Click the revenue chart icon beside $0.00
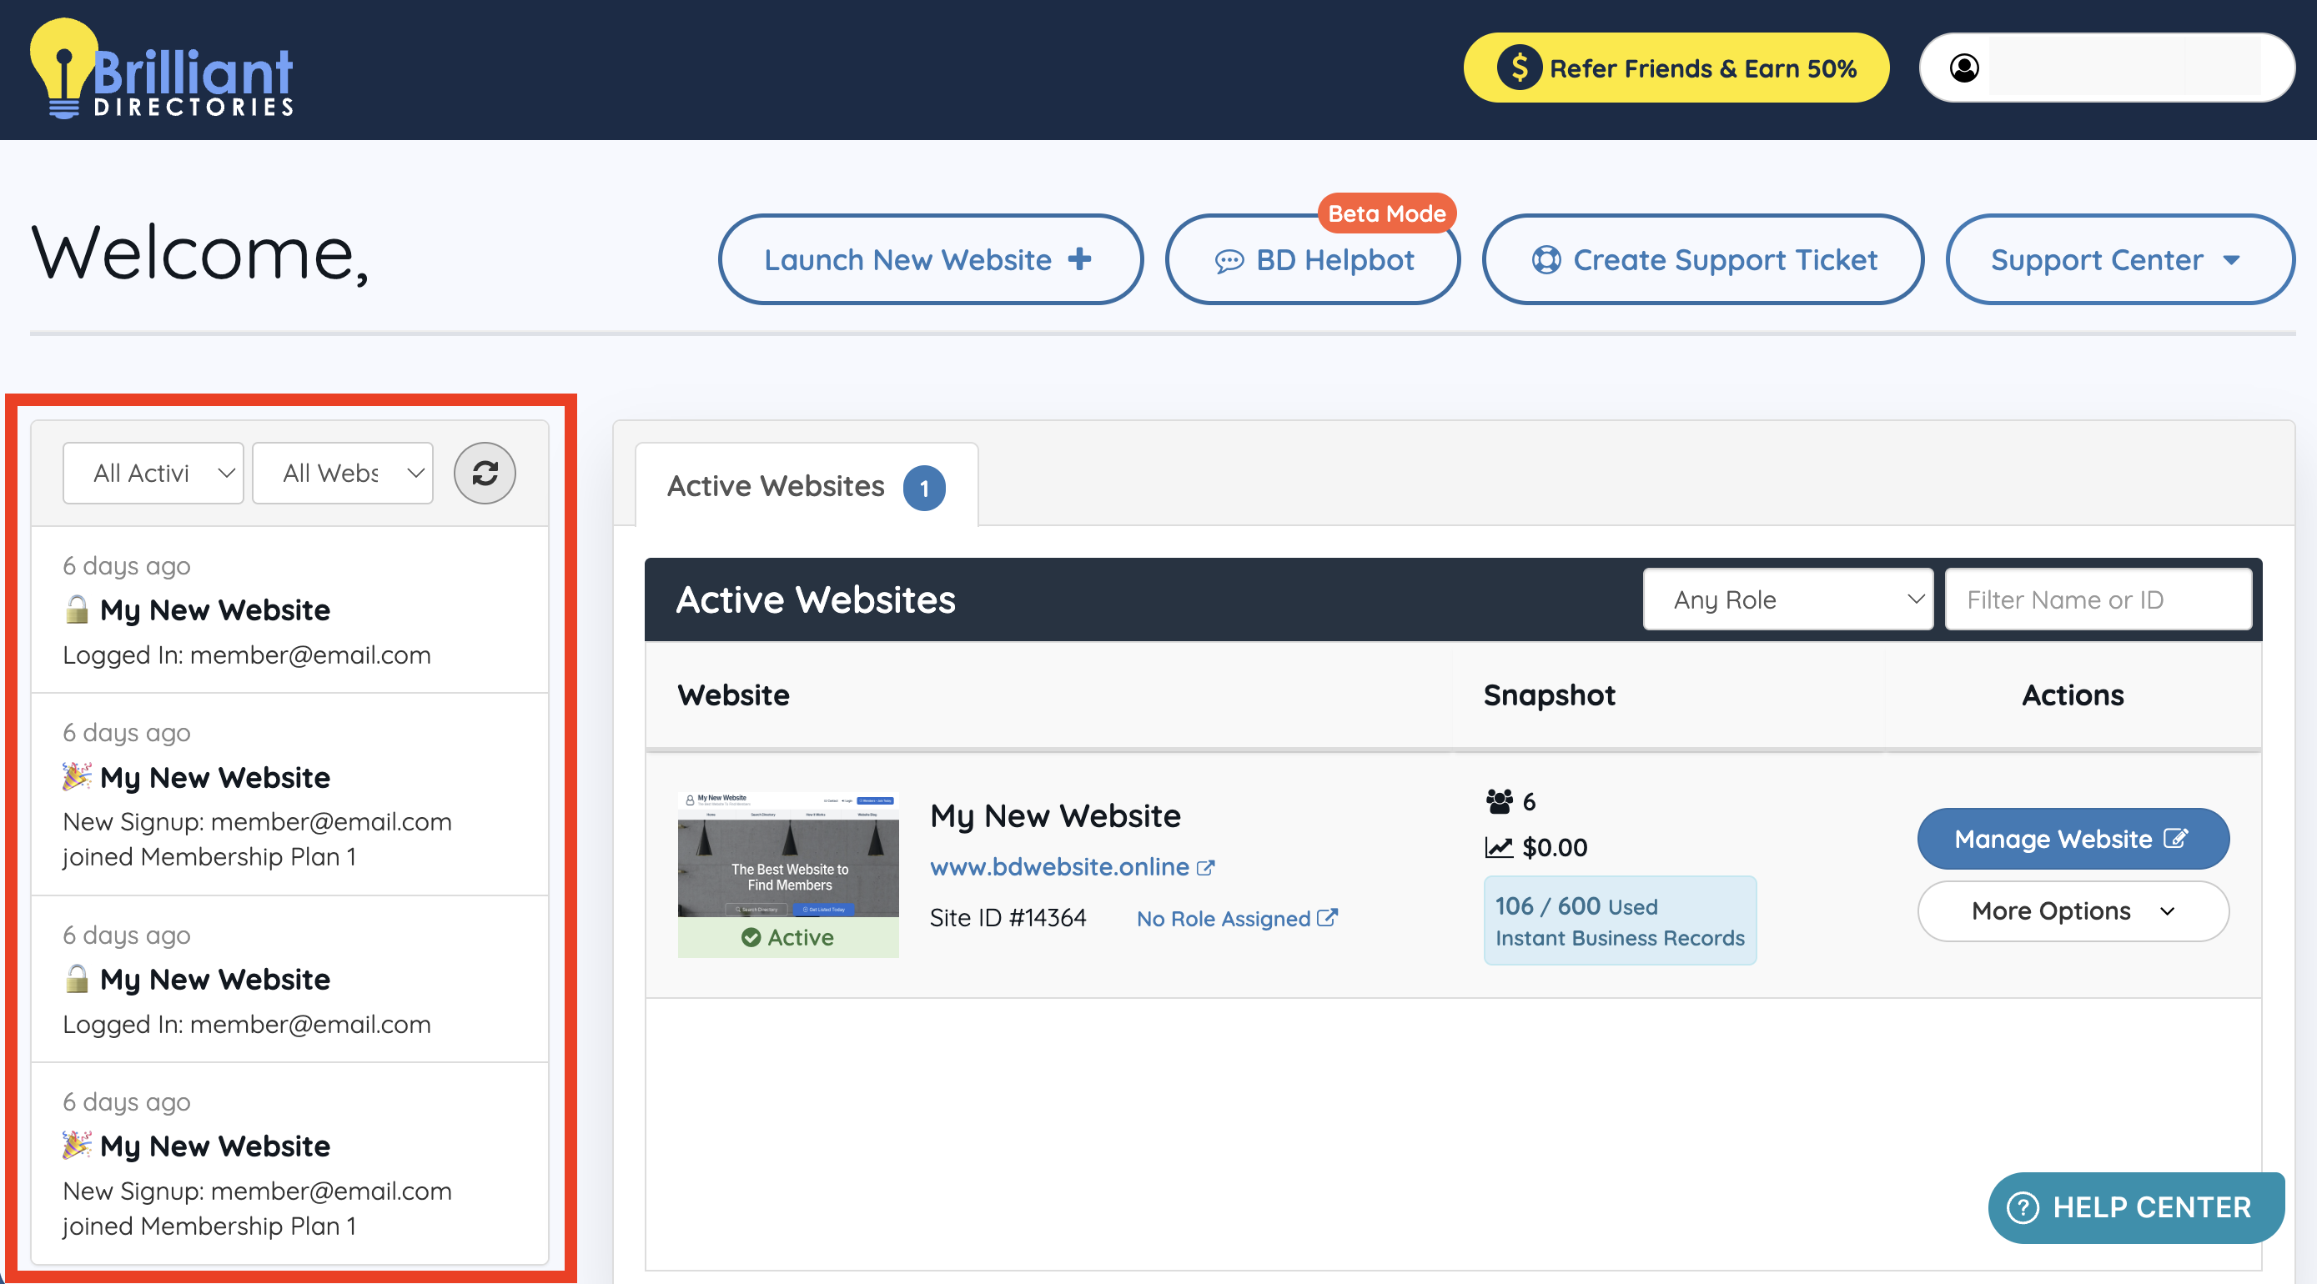The width and height of the screenshot is (2317, 1284). [1499, 847]
